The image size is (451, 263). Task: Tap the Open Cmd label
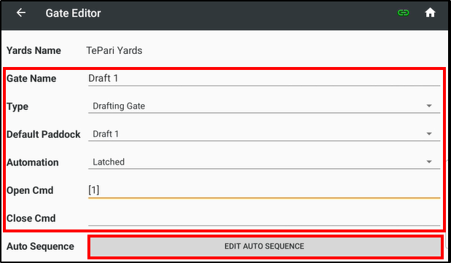(30, 190)
